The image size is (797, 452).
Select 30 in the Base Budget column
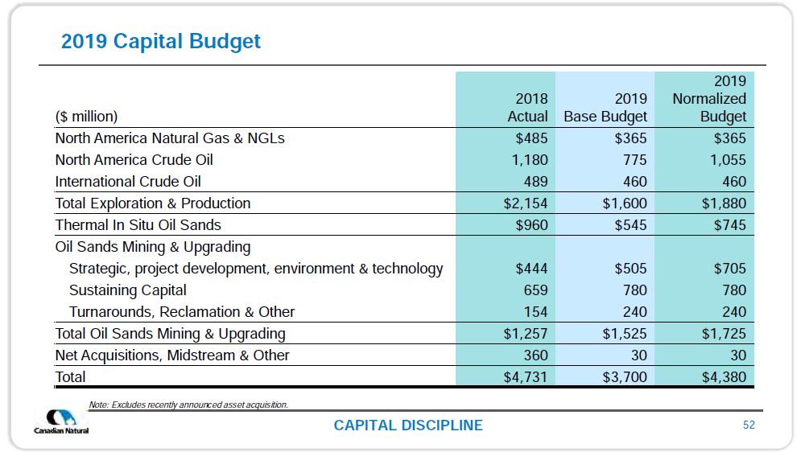pos(639,355)
